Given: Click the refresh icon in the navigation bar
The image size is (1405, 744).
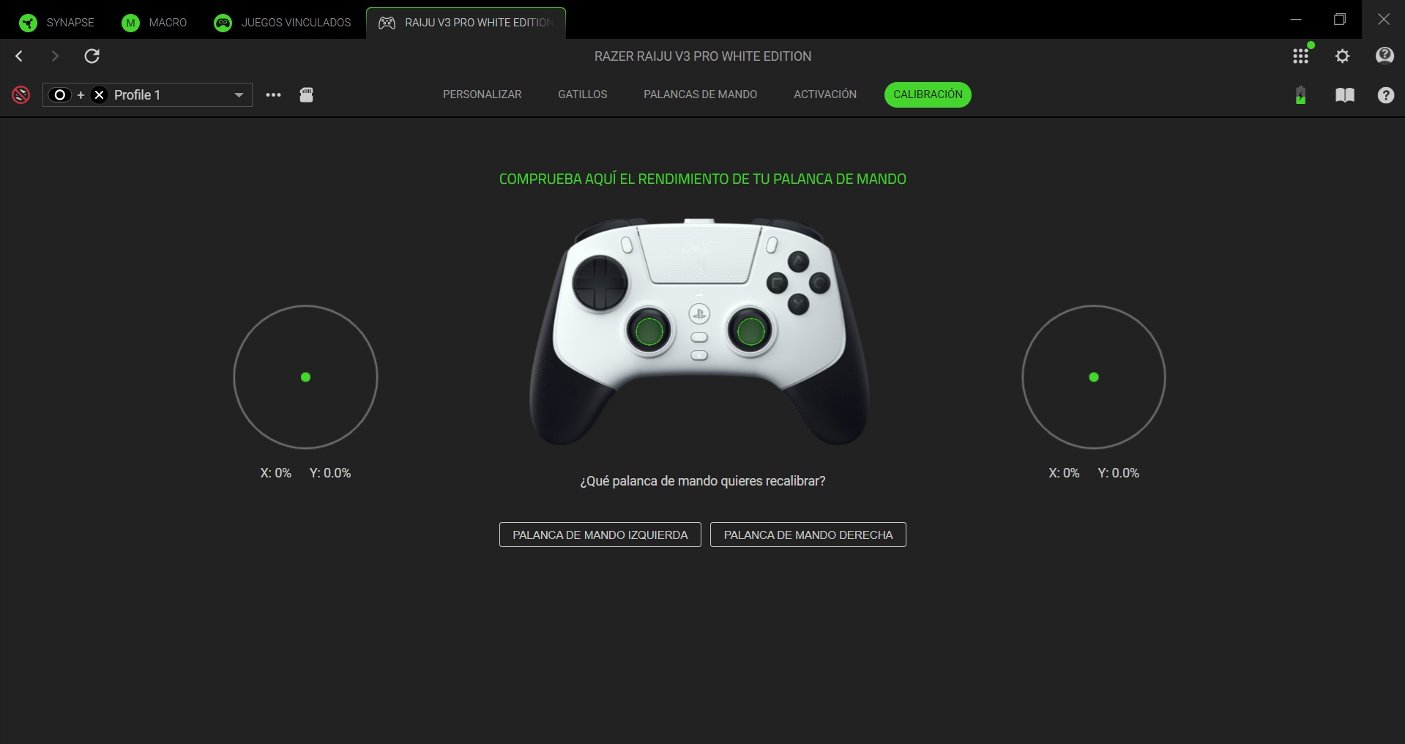Looking at the screenshot, I should click(x=92, y=56).
